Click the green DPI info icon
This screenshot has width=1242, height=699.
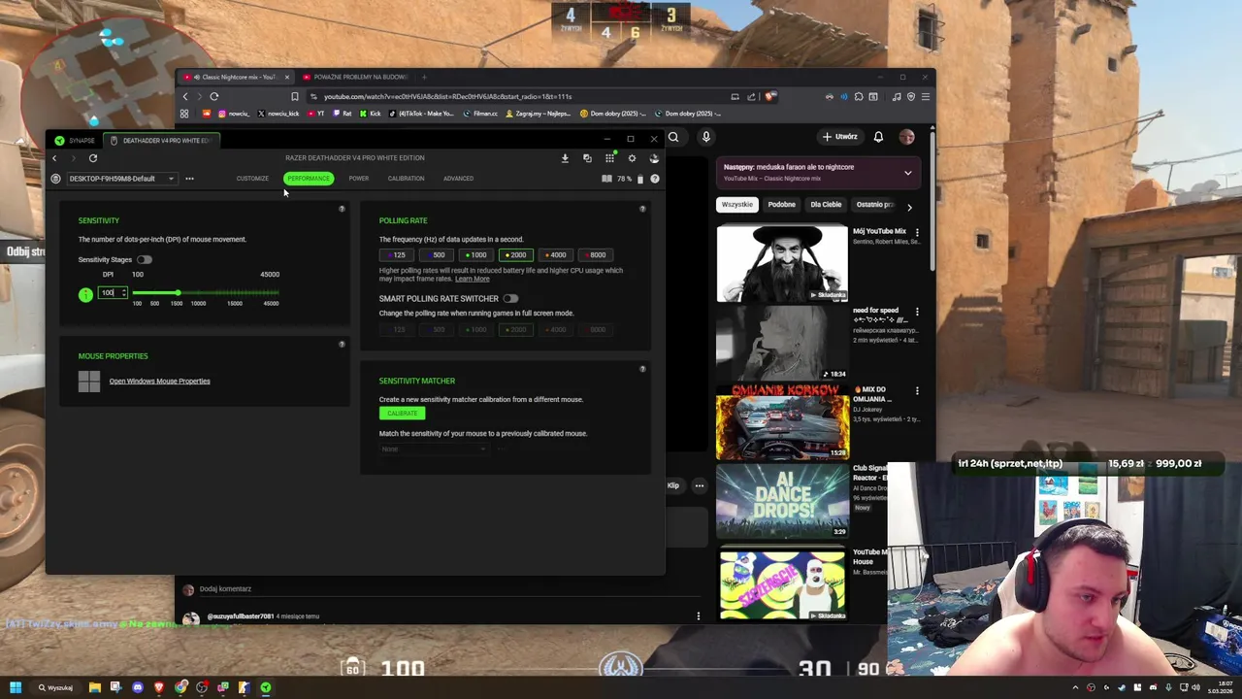coord(85,294)
